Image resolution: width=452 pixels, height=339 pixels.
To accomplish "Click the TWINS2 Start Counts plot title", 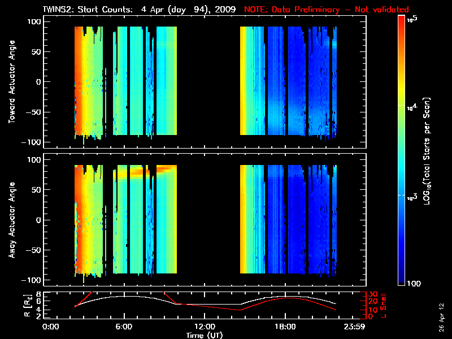I will click(x=139, y=10).
